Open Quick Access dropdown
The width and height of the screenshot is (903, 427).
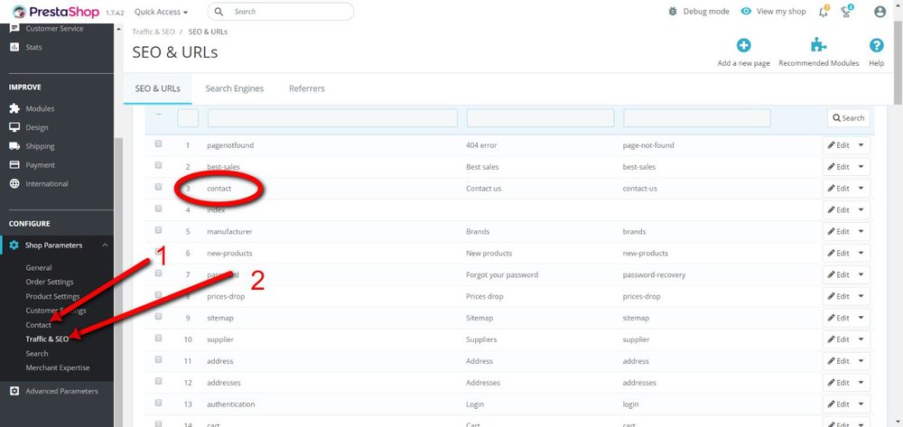pyautogui.click(x=162, y=12)
